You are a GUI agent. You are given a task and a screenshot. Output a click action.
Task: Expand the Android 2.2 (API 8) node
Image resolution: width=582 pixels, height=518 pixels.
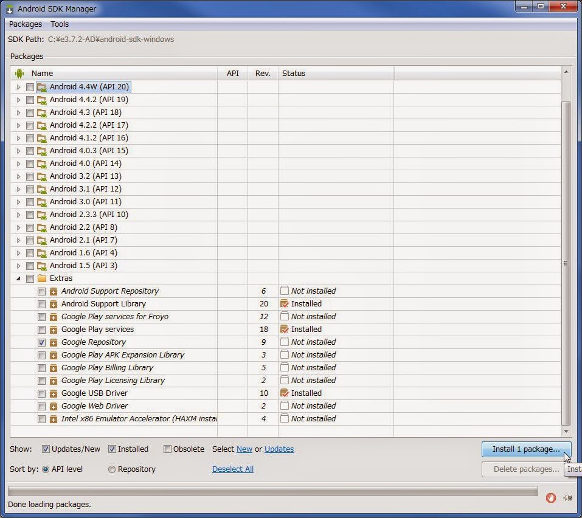[x=18, y=227]
